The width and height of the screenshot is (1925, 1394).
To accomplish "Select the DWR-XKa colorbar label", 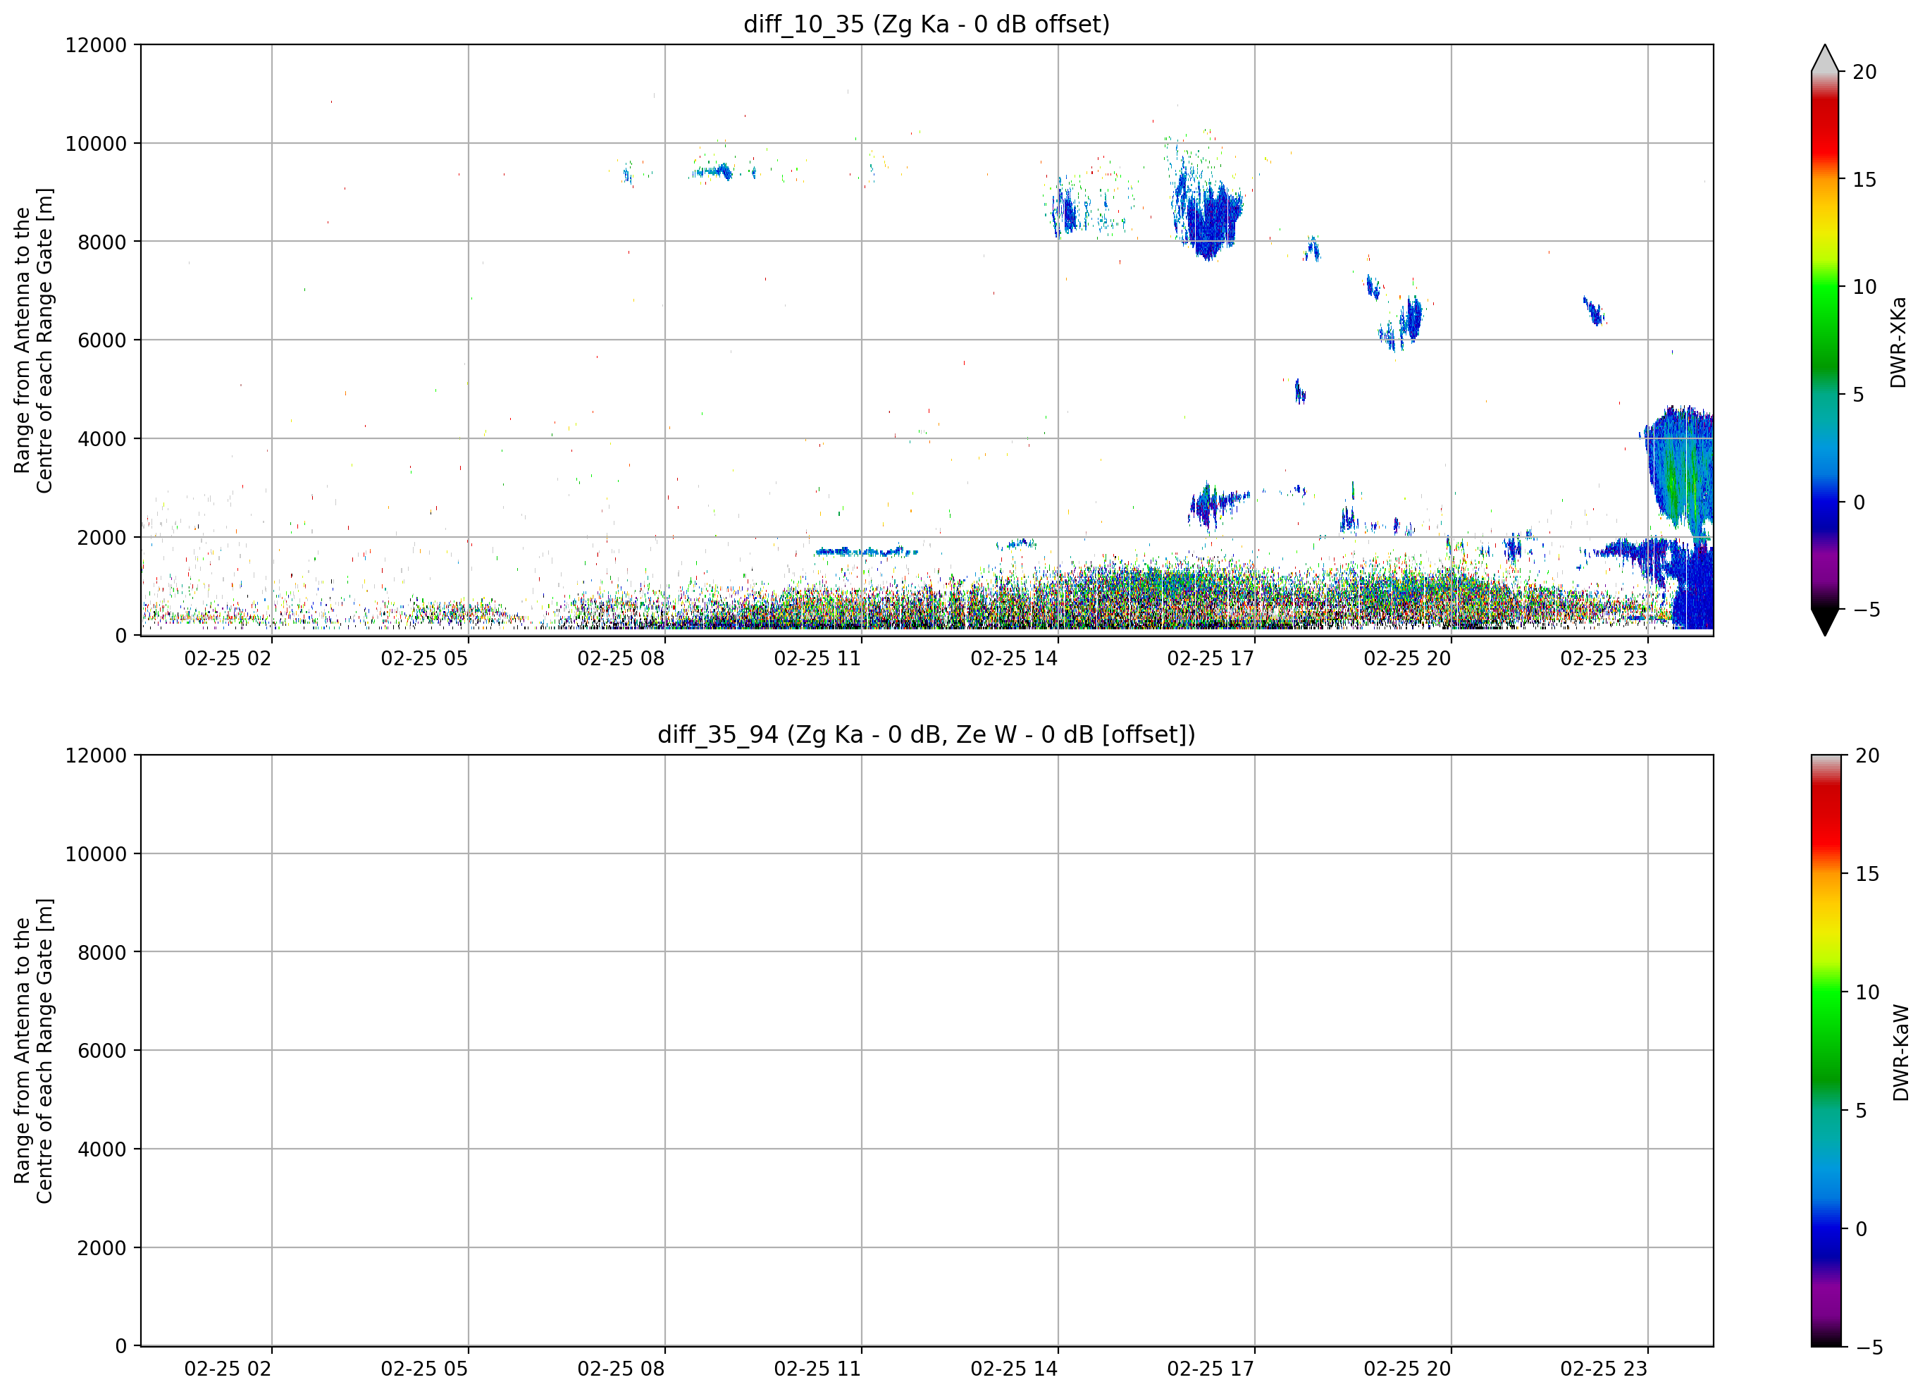I will point(1898,342).
